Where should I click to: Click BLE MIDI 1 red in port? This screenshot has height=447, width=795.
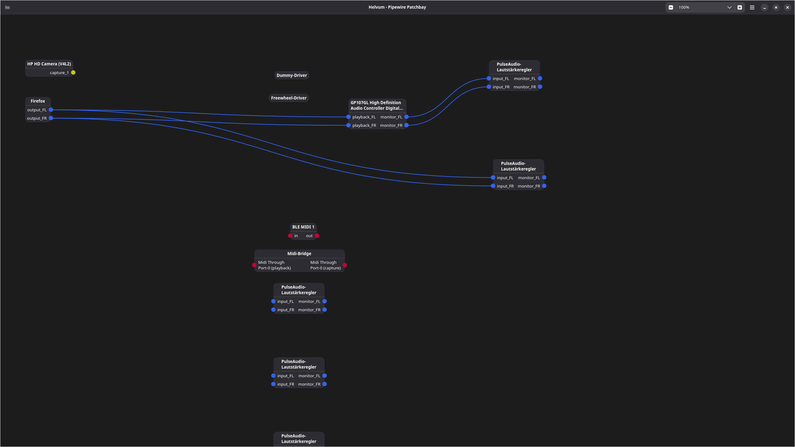pos(290,236)
